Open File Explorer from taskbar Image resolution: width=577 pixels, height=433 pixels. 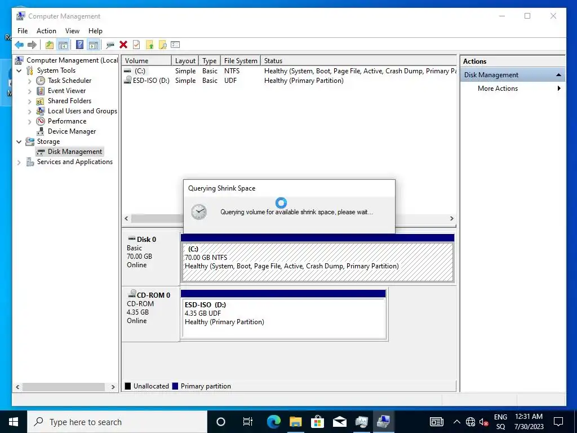click(295, 422)
